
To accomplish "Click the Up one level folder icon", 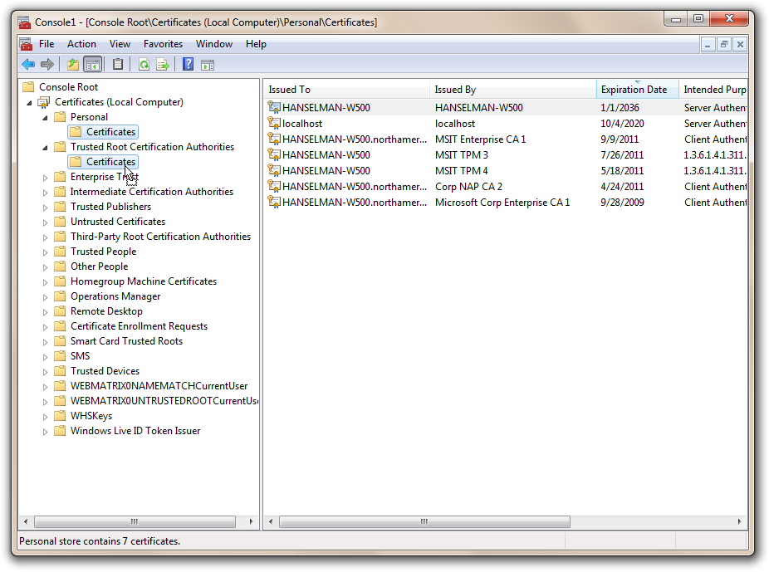I will [x=72, y=64].
